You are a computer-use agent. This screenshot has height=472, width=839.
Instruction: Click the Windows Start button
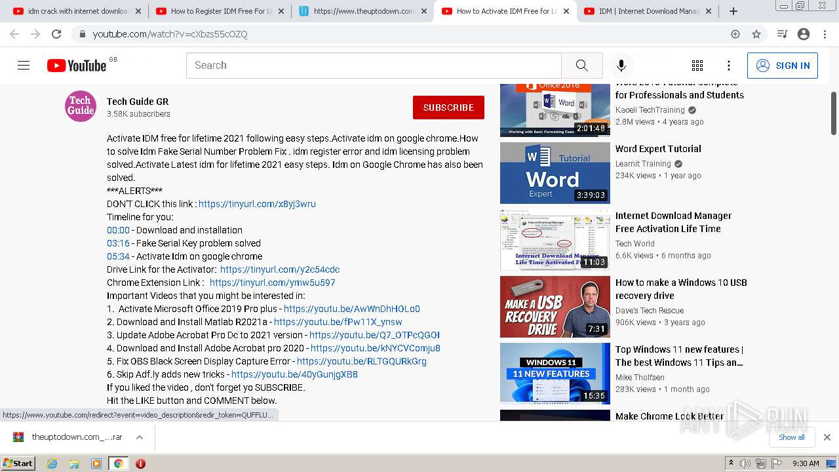coord(18,463)
